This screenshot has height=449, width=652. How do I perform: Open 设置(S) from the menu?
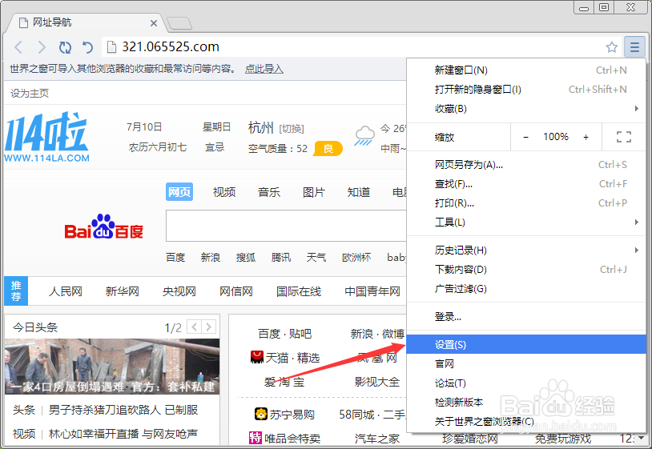[526, 345]
